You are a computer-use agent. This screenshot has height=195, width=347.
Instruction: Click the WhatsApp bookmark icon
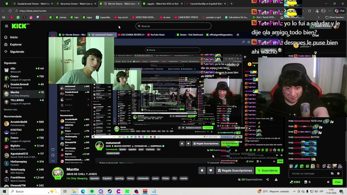[18, 17]
